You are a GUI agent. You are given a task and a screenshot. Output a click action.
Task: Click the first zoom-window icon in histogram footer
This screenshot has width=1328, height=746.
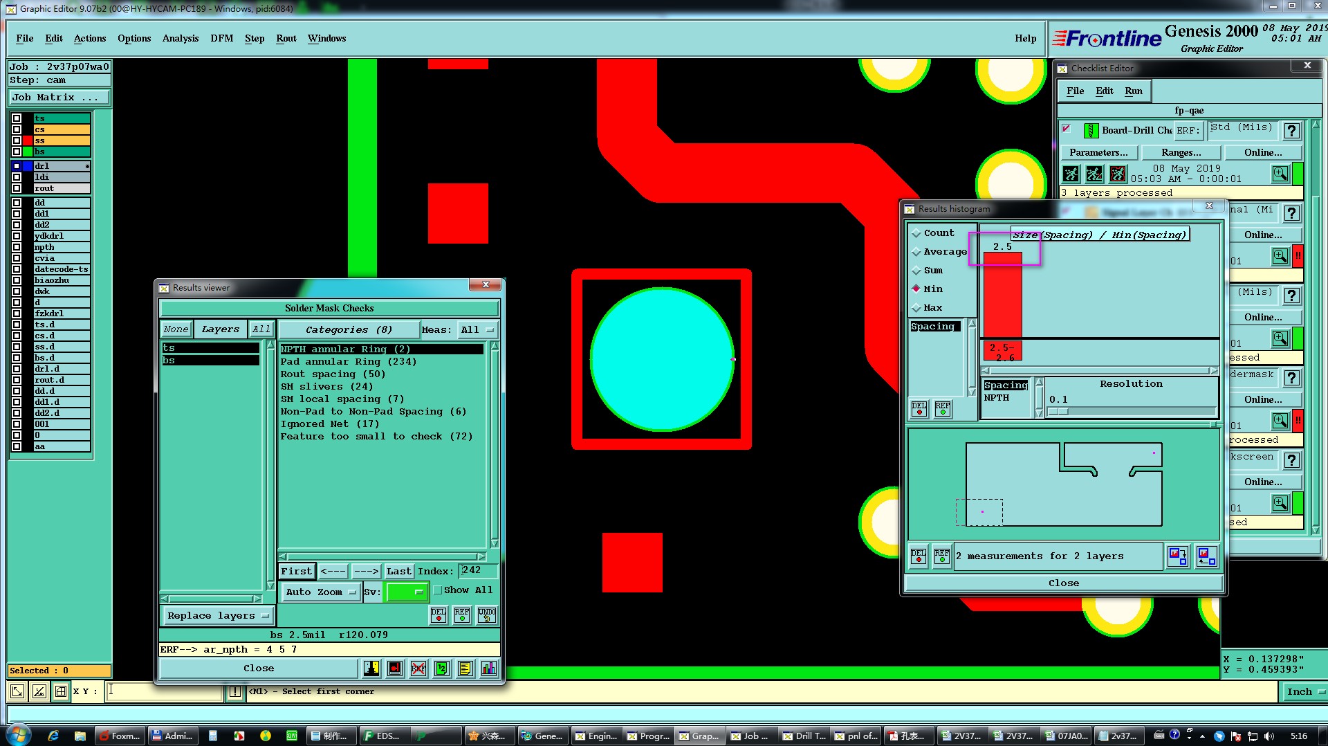point(1178,556)
